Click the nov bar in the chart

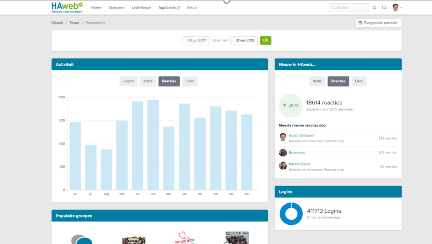153,145
